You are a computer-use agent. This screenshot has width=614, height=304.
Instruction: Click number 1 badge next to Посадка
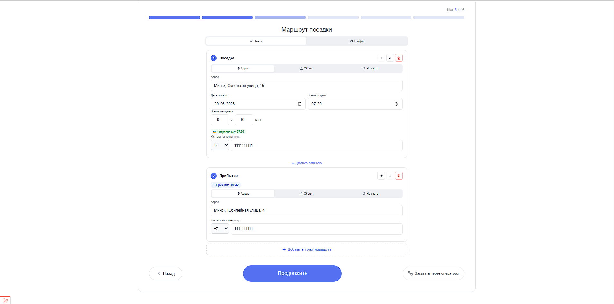tap(214, 58)
